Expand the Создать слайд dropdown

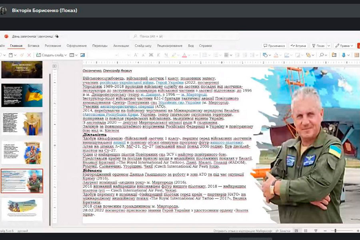66,55
